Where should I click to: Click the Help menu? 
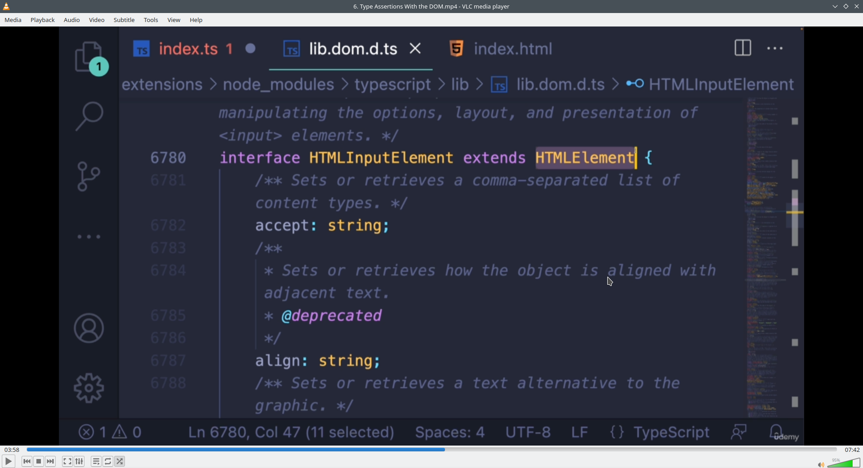(196, 20)
